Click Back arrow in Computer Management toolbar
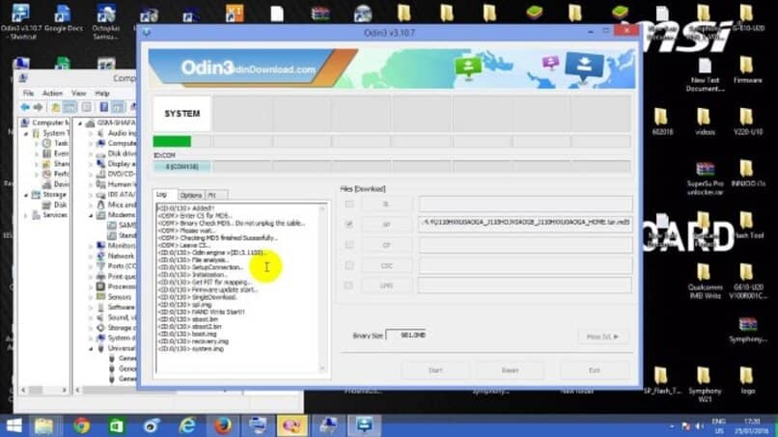The width and height of the screenshot is (778, 437). tap(25, 107)
